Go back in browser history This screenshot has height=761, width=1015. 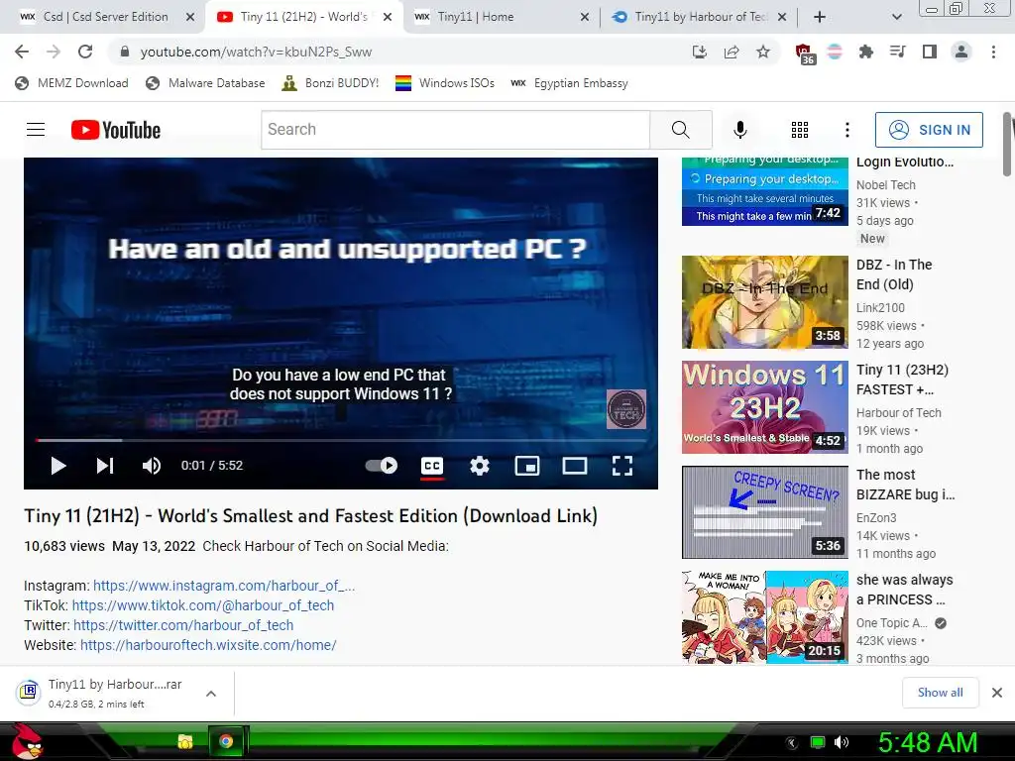point(22,52)
